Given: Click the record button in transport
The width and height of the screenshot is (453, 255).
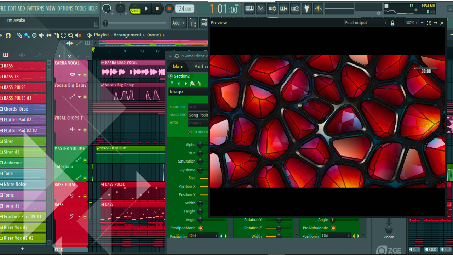Looking at the screenshot, I should click(x=169, y=8).
